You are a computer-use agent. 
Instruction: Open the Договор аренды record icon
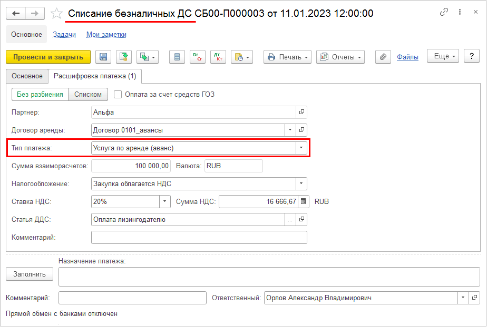point(301,130)
